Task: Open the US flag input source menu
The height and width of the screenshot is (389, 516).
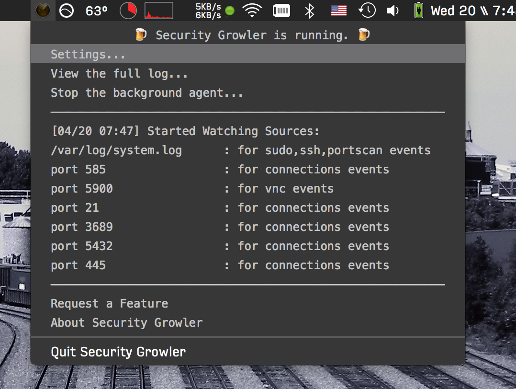Action: [338, 10]
